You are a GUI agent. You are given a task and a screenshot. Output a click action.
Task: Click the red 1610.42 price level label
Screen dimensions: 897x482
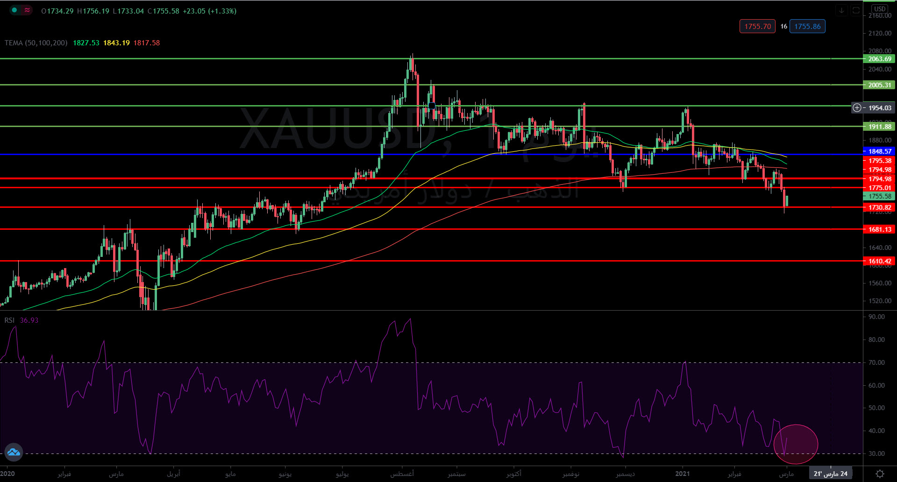879,261
